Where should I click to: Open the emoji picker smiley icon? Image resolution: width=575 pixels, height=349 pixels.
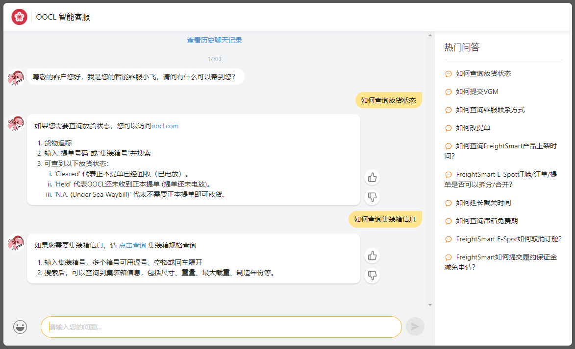point(20,327)
